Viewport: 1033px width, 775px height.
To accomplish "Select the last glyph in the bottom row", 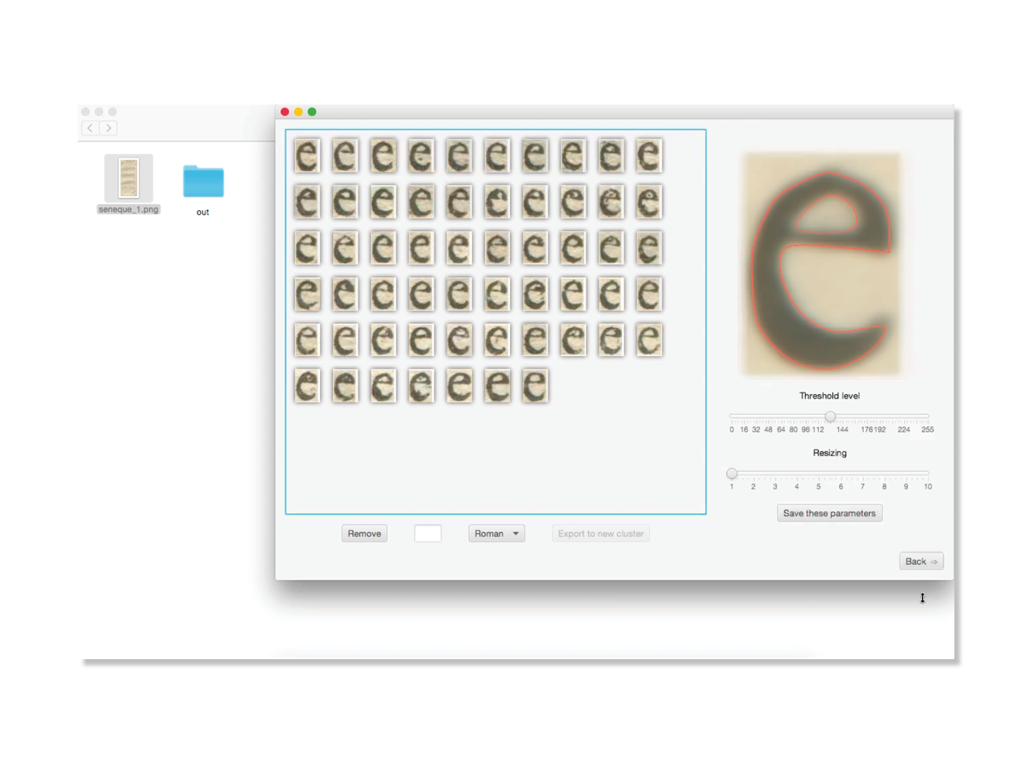I will click(x=535, y=386).
